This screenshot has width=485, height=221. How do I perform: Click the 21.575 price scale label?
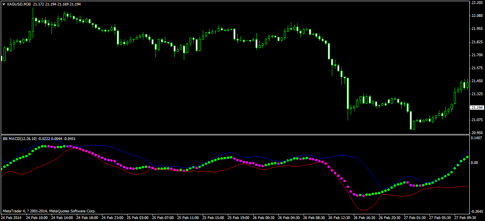(x=476, y=68)
